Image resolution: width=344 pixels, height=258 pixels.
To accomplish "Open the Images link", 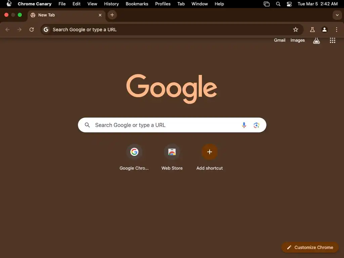I will click(298, 40).
